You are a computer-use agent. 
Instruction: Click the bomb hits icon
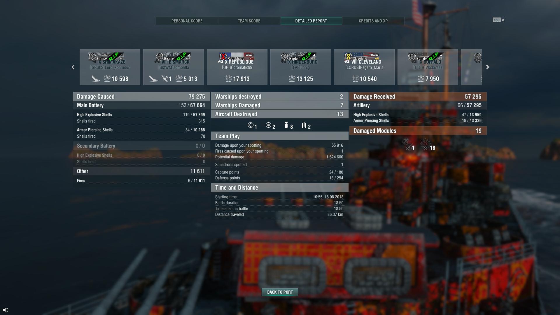(286, 125)
